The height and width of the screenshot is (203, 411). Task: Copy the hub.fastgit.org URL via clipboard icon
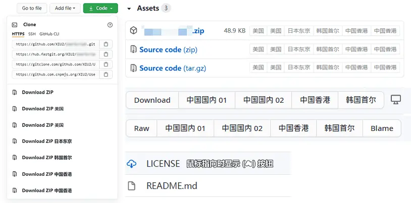(x=106, y=54)
